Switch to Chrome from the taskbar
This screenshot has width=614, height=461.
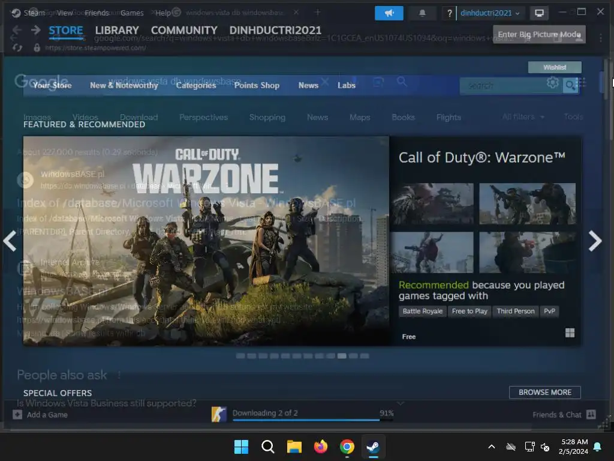coord(347,447)
